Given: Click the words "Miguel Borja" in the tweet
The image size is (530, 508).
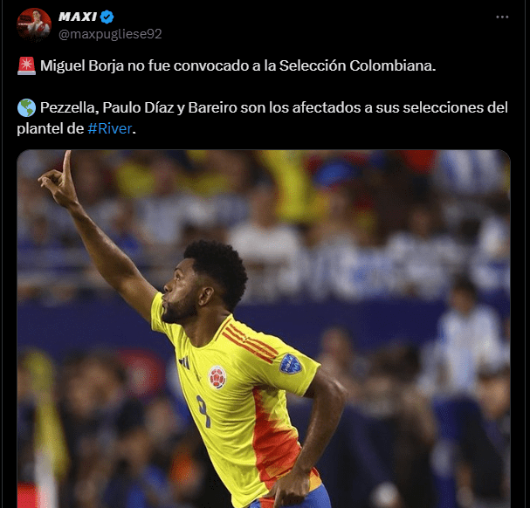Looking at the screenshot, I should [x=82, y=66].
